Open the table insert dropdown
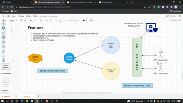The image size is (183, 103). tap(92, 21)
